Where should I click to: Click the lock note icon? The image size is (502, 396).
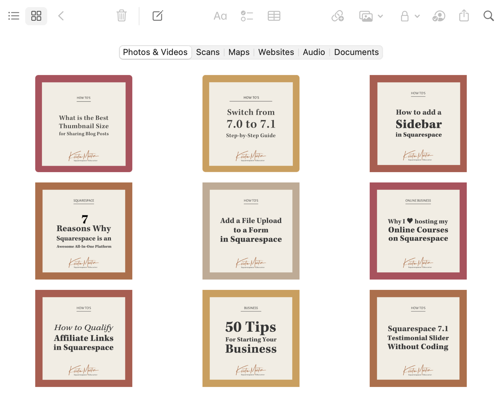[405, 16]
